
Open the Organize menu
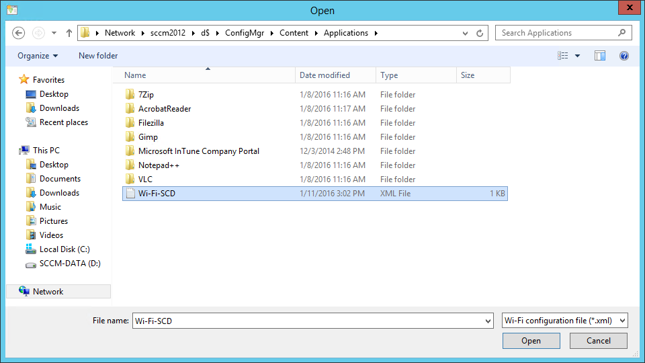pos(38,56)
